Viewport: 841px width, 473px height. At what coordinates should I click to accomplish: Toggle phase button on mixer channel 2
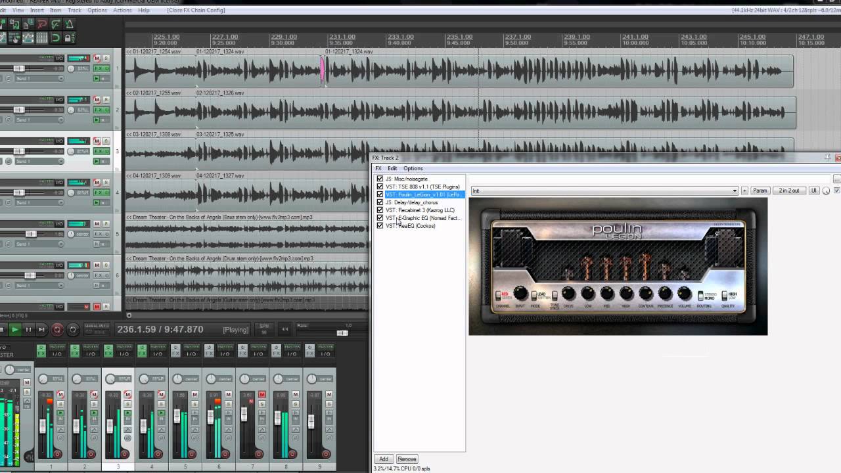point(94,438)
